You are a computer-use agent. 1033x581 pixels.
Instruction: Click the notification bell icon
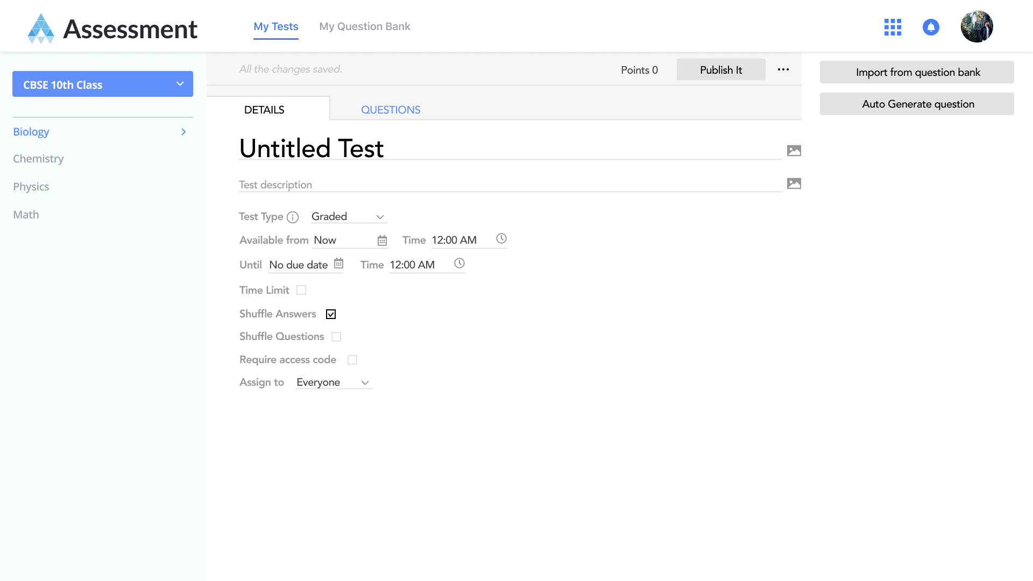point(931,27)
